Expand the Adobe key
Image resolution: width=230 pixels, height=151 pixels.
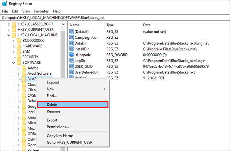coord(18,68)
